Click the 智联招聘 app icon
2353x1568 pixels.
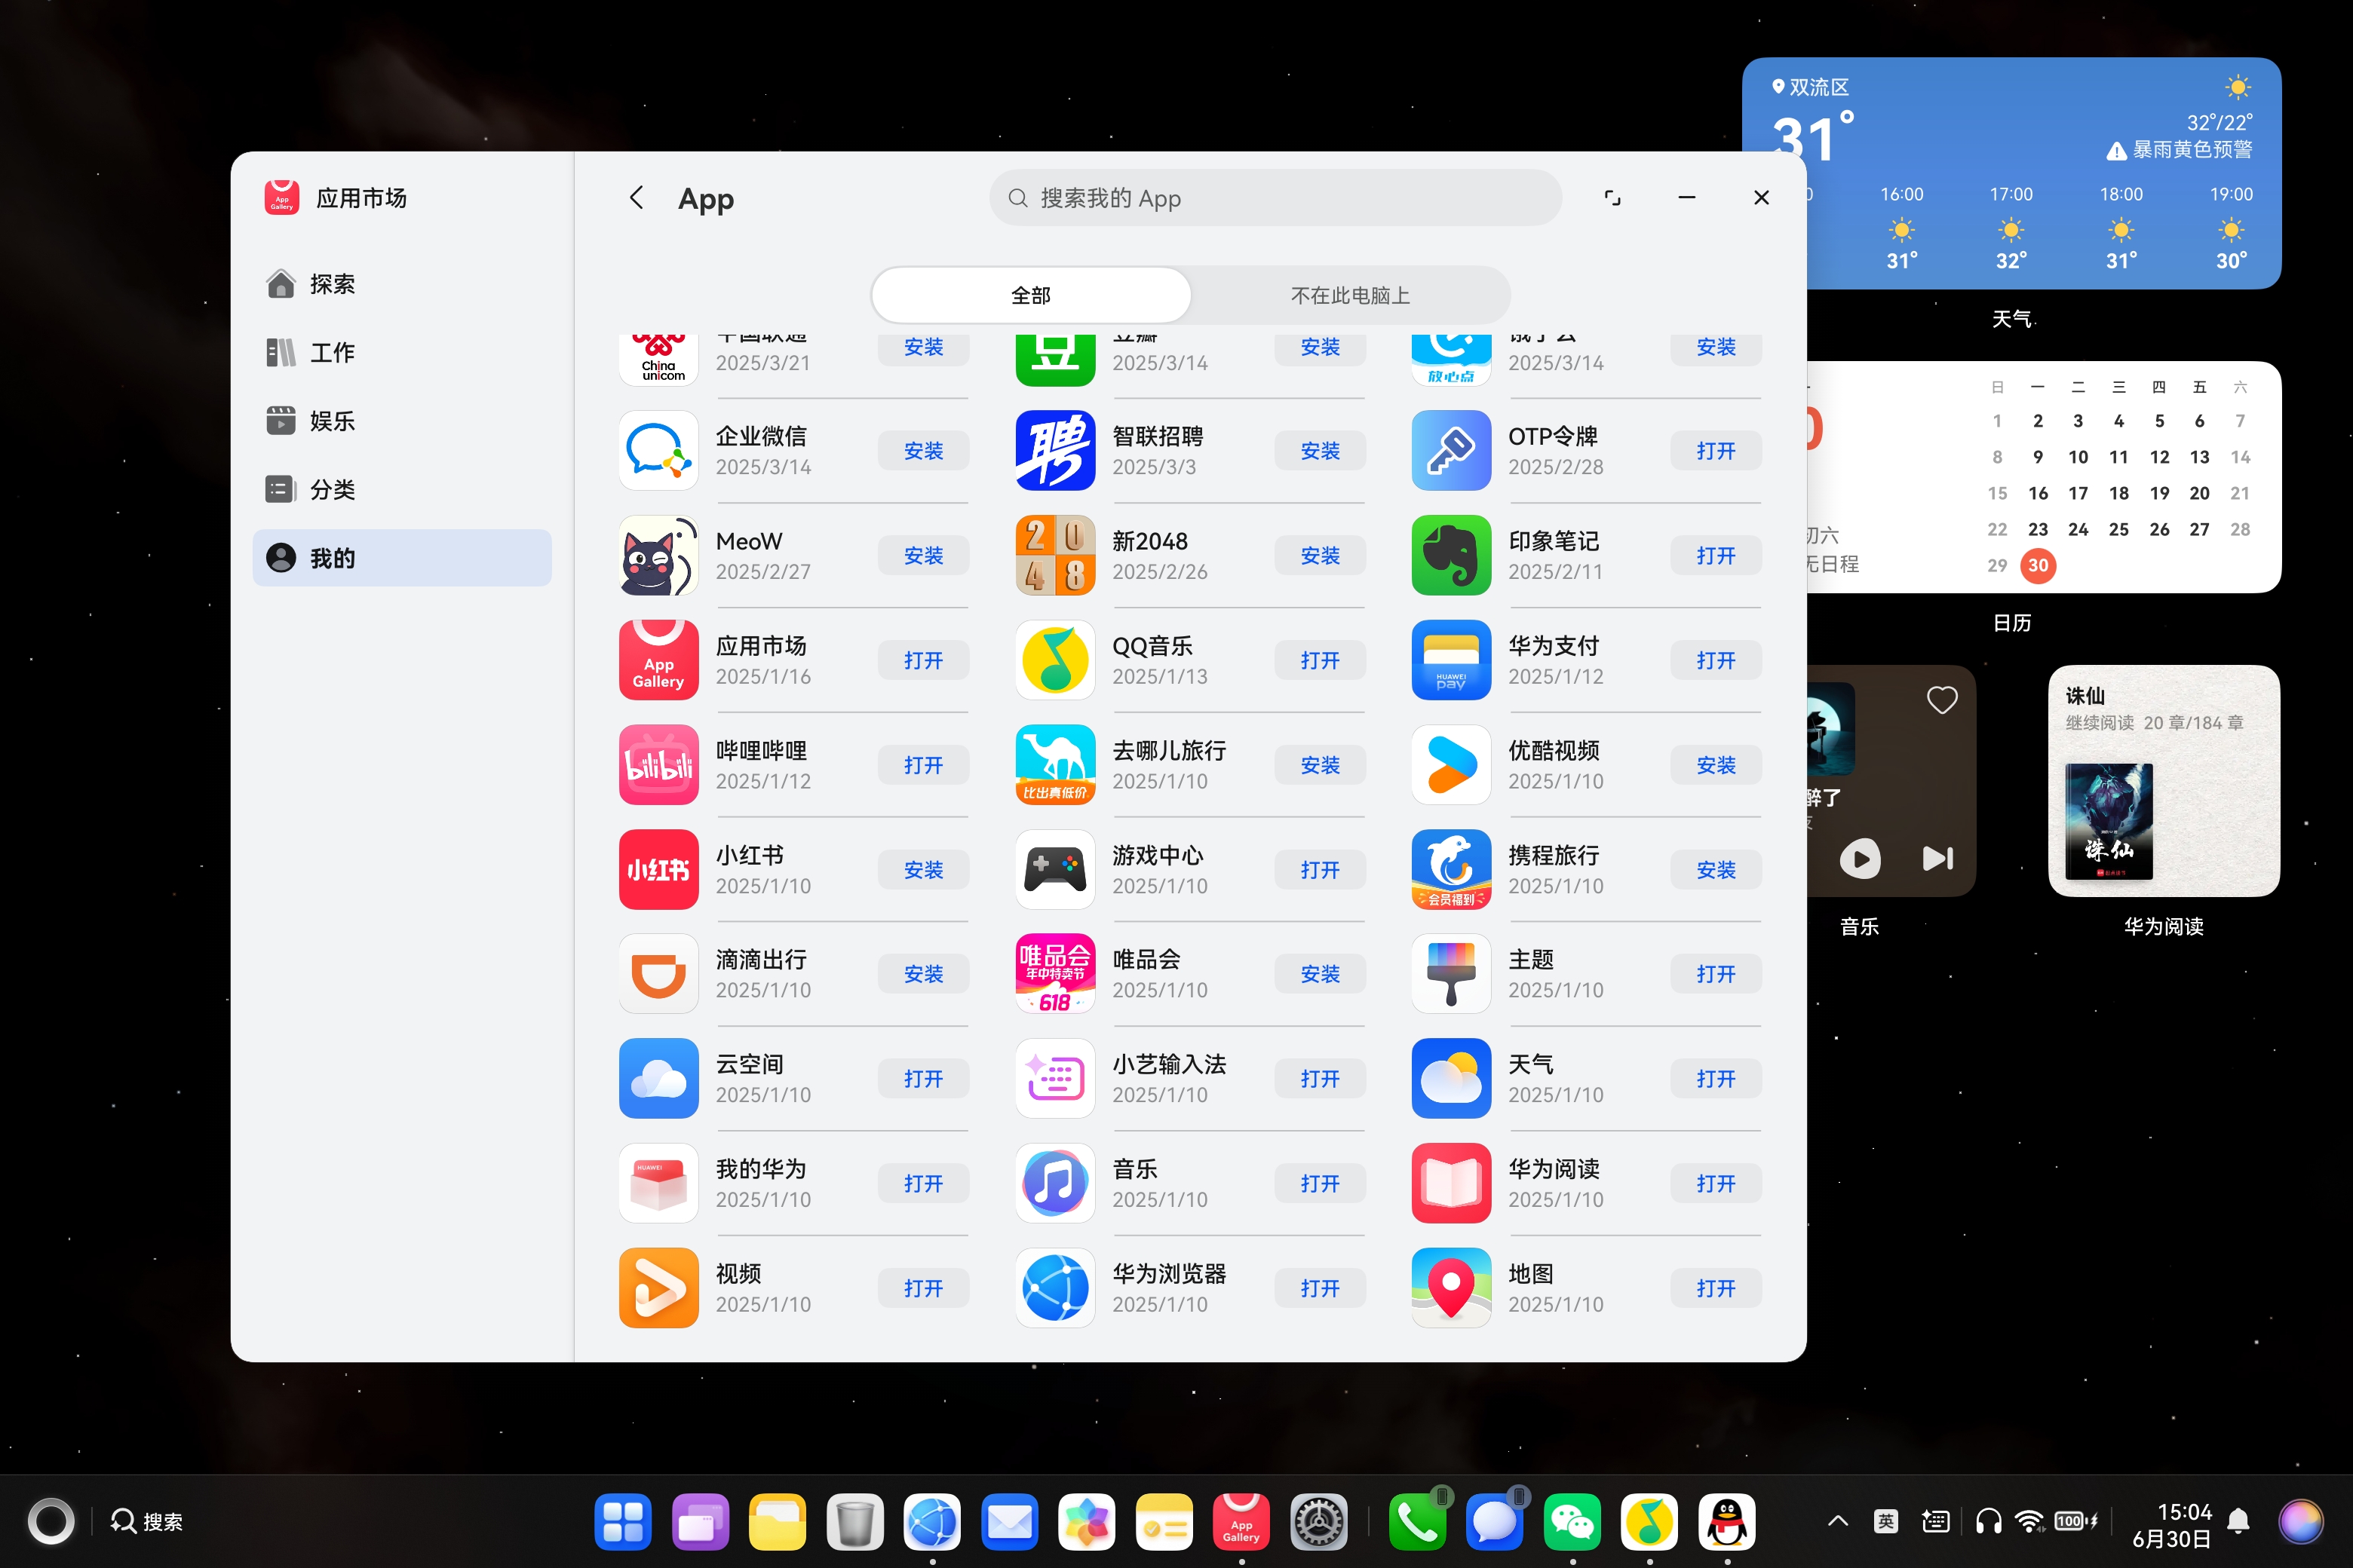click(1054, 450)
